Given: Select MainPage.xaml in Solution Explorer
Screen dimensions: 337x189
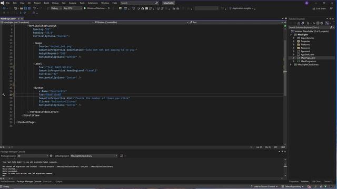Looking at the screenshot, I should coord(308,58).
